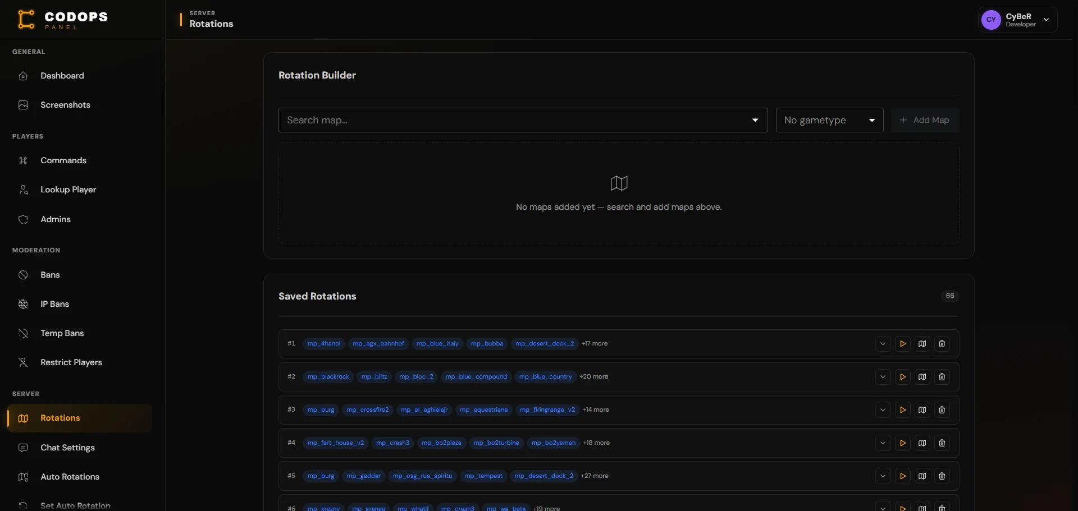Click the mp_blackrock map tag
Screen dimensions: 1078x511
coord(328,376)
